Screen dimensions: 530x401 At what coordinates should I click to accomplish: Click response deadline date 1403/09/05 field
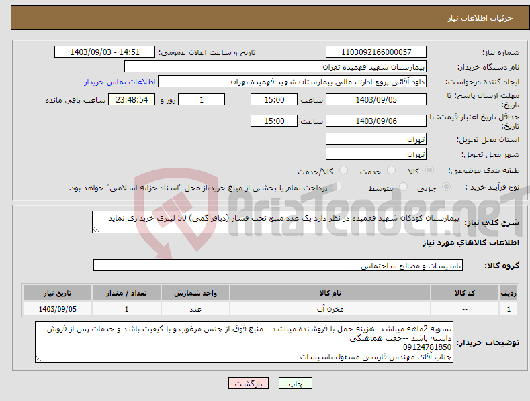376,99
